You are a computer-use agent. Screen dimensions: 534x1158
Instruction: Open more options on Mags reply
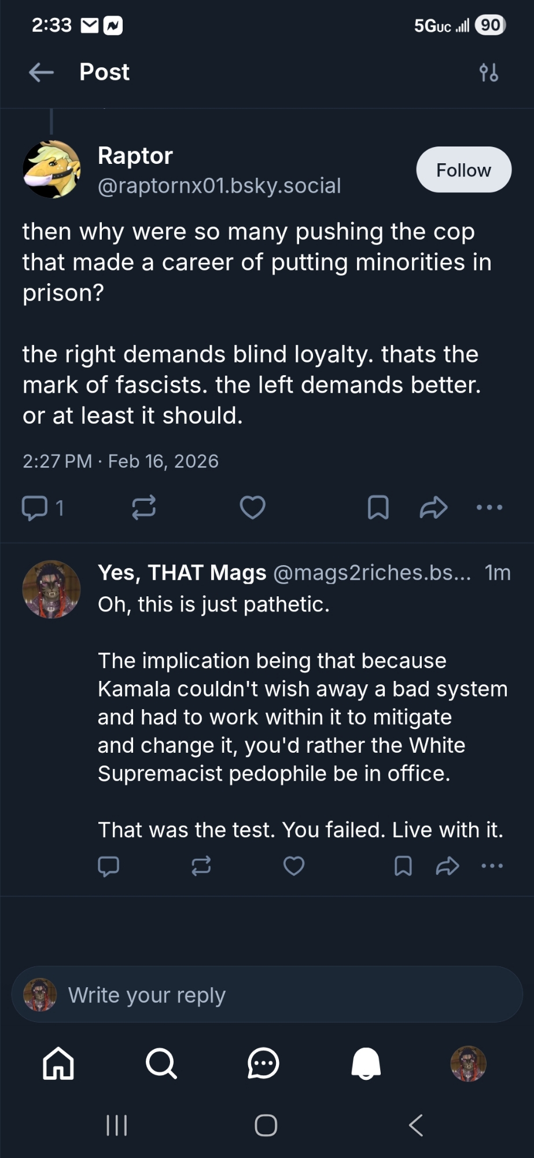click(x=492, y=866)
